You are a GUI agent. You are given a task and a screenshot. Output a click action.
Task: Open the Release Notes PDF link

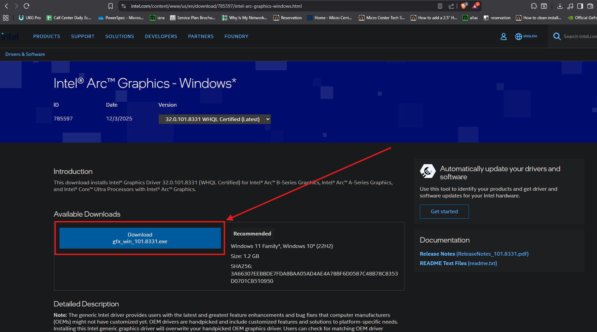tap(474, 254)
